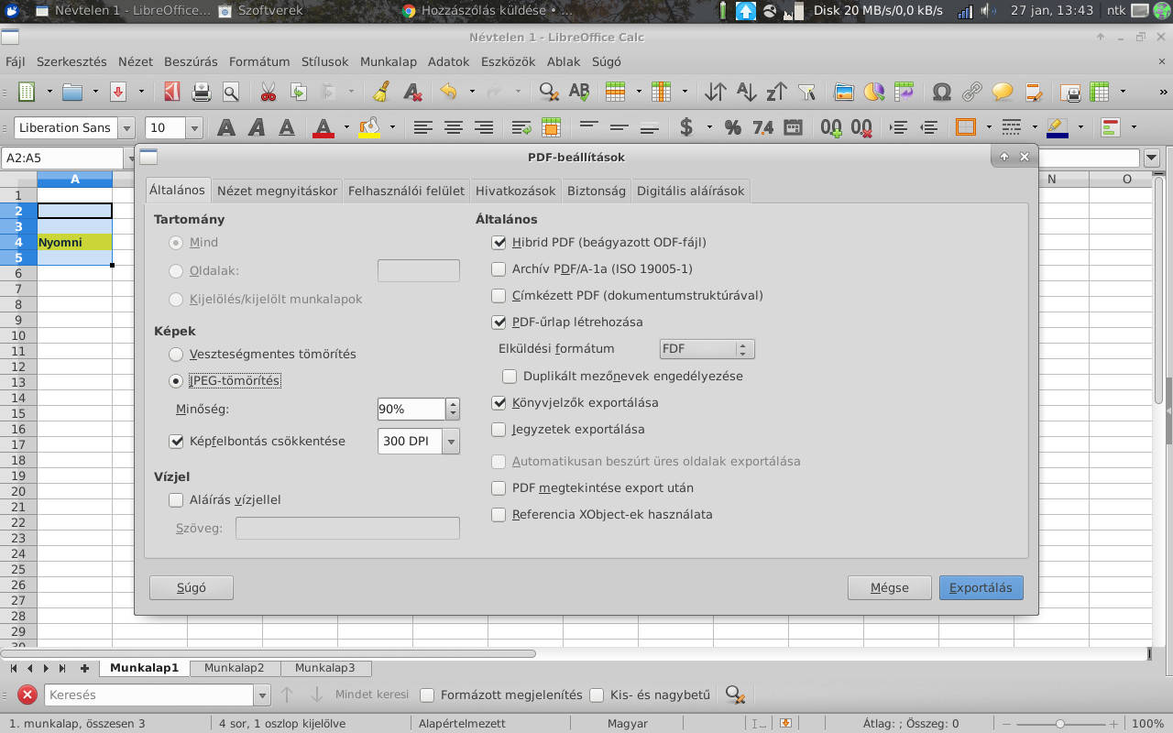
Task: Enable Archív PDF/A-1a checkbox
Action: pyautogui.click(x=499, y=269)
